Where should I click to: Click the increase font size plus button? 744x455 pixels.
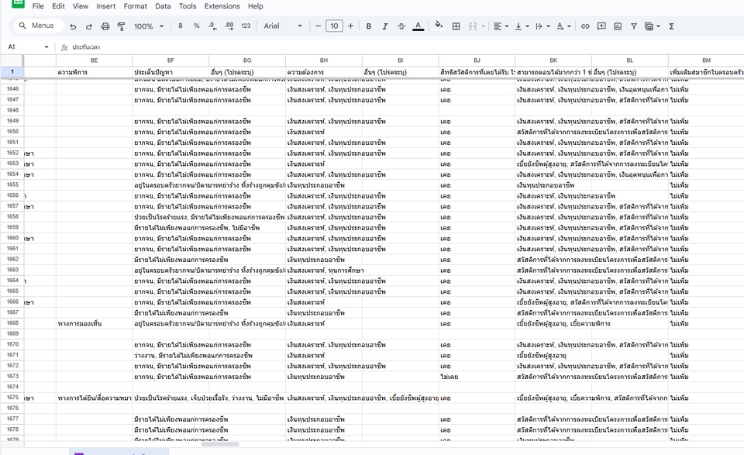click(x=350, y=26)
